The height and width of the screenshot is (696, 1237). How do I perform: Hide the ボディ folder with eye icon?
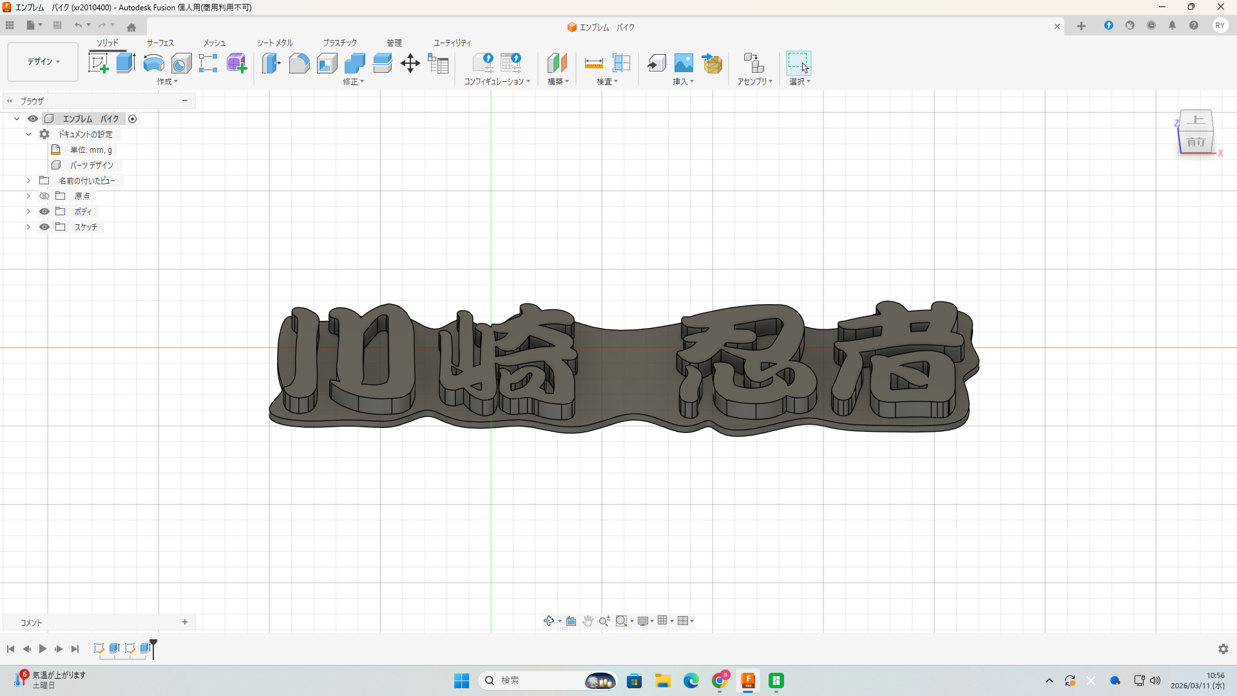click(x=44, y=211)
